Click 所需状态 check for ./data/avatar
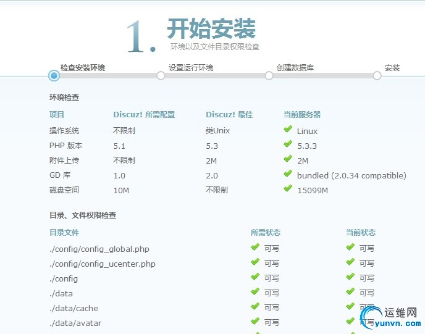 point(255,321)
